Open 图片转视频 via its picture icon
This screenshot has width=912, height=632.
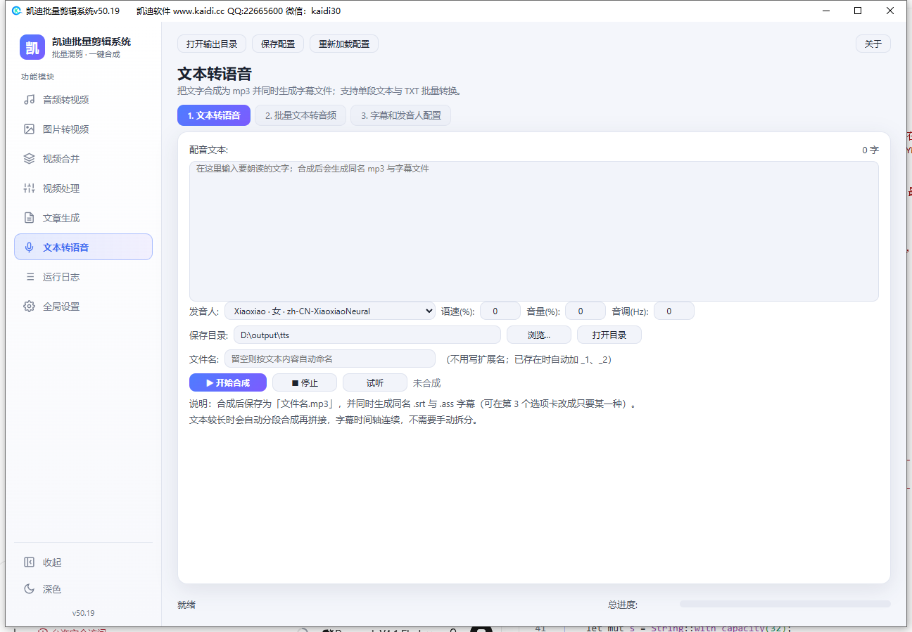click(x=30, y=129)
